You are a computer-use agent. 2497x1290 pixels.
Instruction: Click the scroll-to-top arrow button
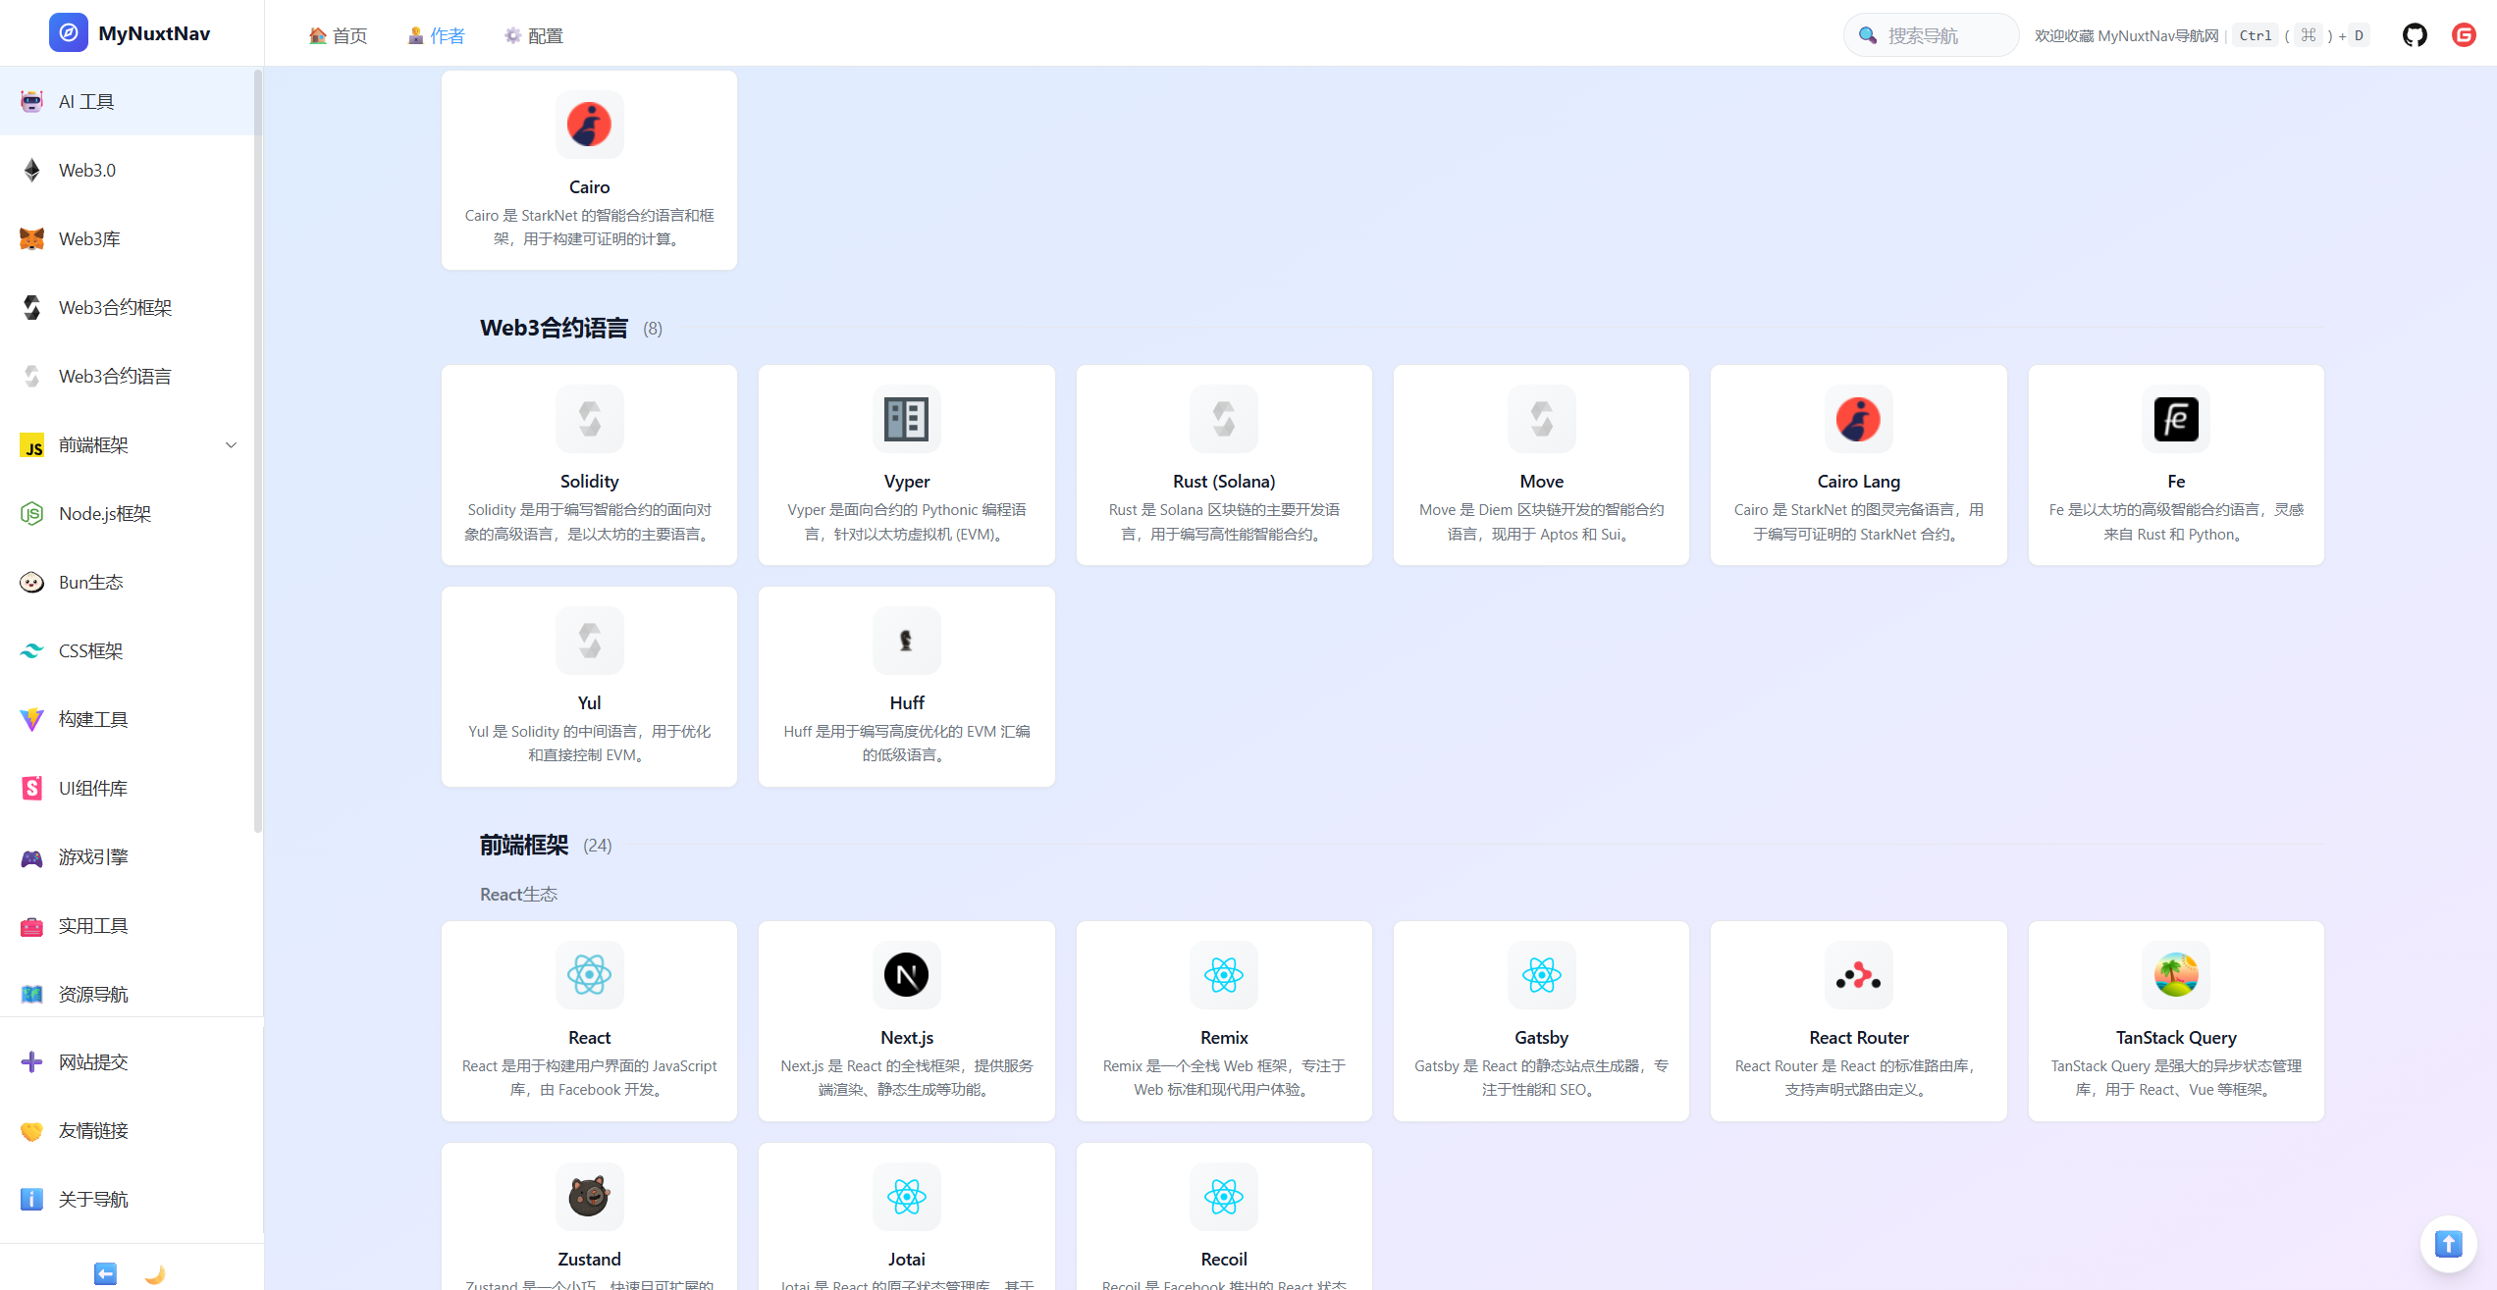click(2448, 1244)
